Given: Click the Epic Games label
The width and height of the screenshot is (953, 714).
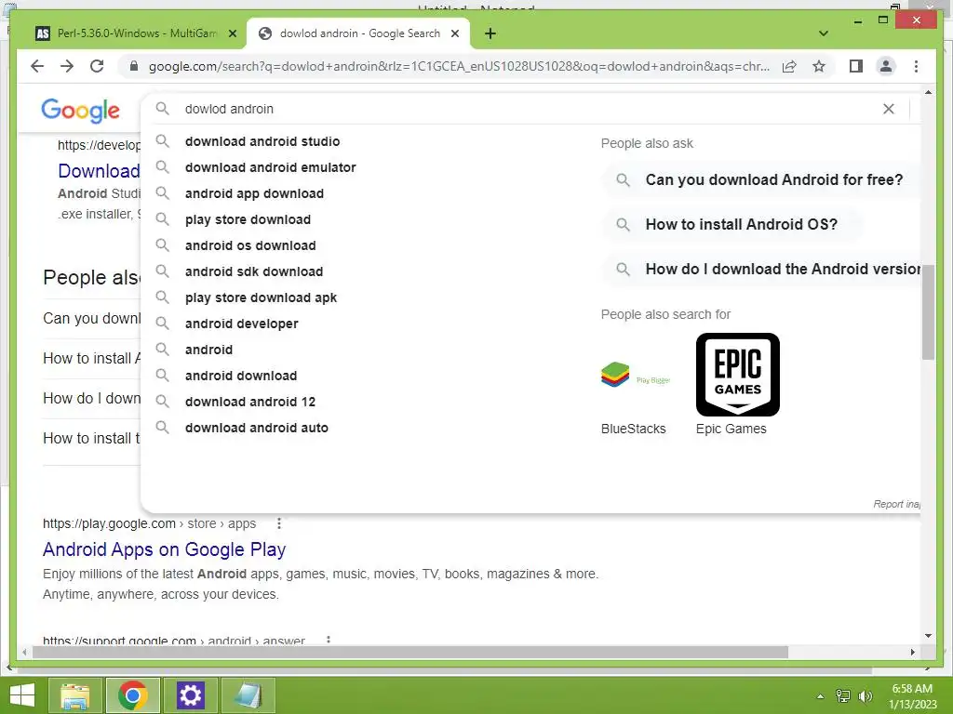Looking at the screenshot, I should [732, 429].
